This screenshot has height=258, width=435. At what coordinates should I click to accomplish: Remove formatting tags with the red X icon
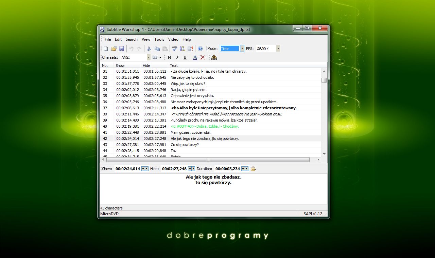point(203,57)
